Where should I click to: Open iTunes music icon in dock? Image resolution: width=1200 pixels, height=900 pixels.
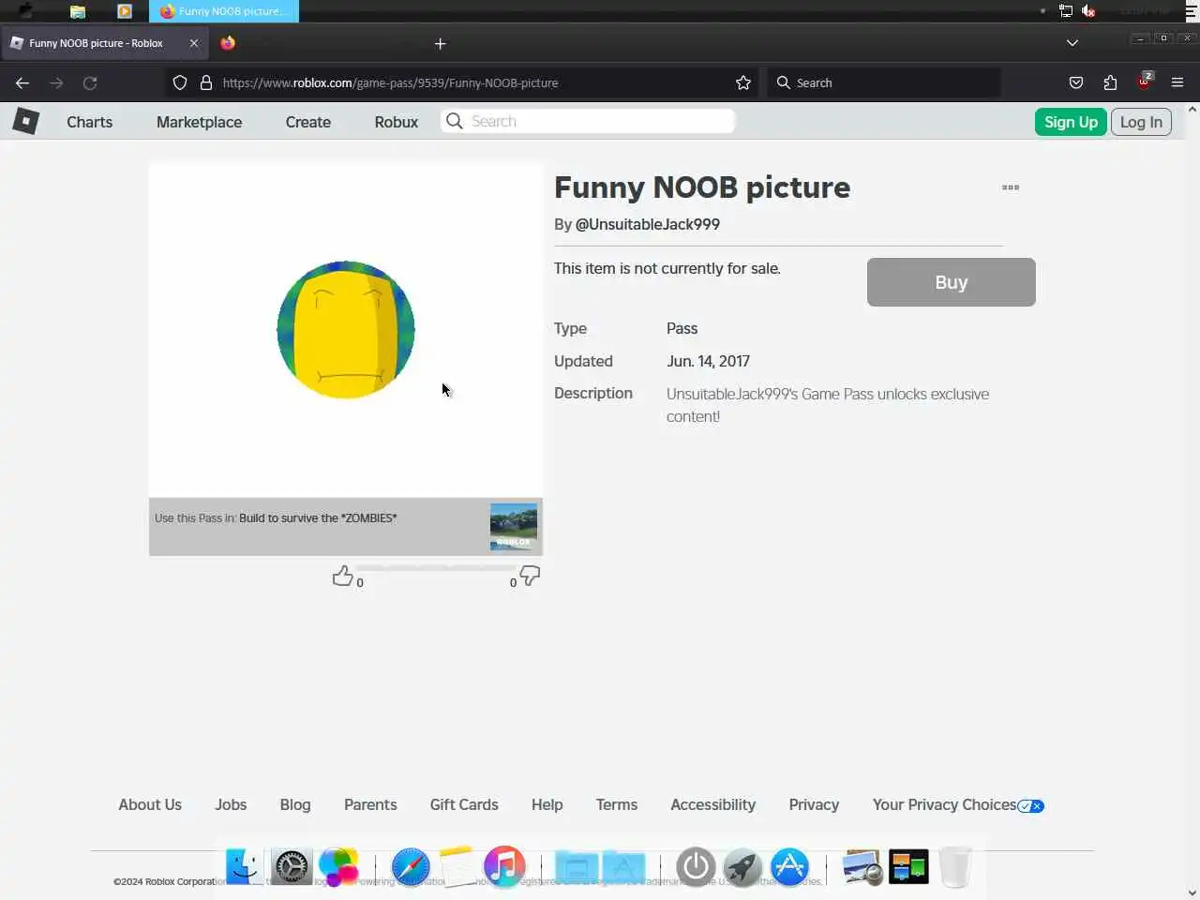click(504, 867)
